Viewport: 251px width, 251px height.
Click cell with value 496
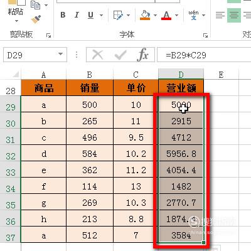pyautogui.click(x=90, y=137)
